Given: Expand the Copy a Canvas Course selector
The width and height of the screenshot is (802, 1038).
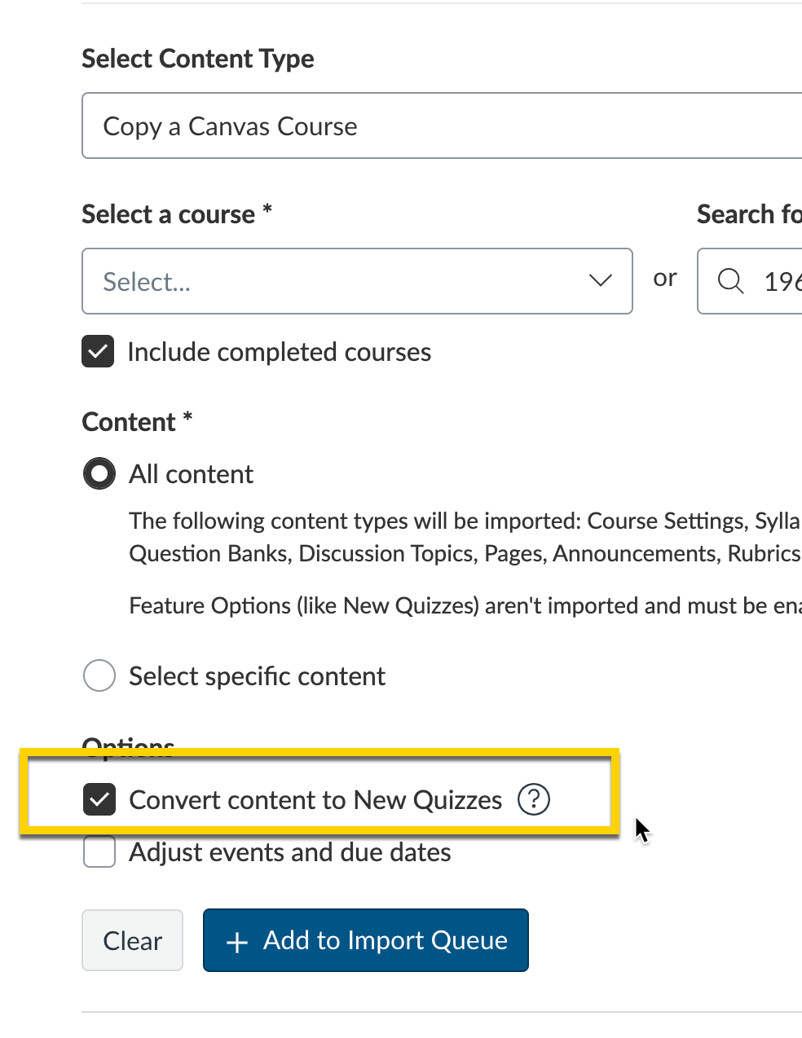Looking at the screenshot, I should (440, 125).
